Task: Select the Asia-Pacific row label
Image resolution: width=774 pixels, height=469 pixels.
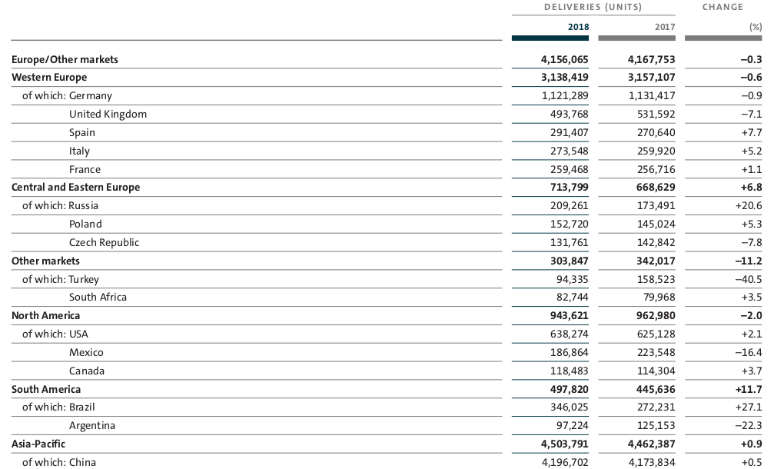Action: pyautogui.click(x=38, y=444)
